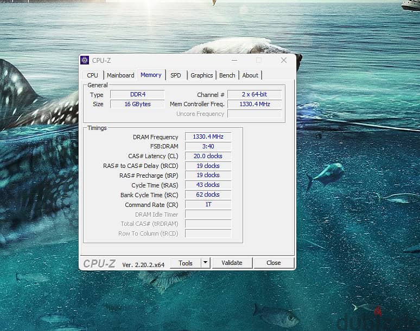420x331 pixels.
Task: Click the Close button at bottom
Action: click(x=273, y=263)
